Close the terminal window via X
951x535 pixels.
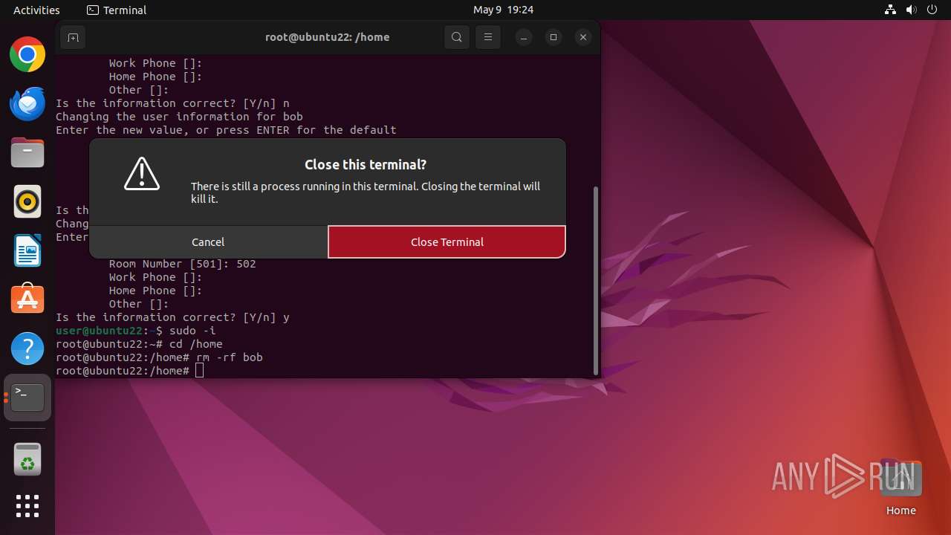583,37
